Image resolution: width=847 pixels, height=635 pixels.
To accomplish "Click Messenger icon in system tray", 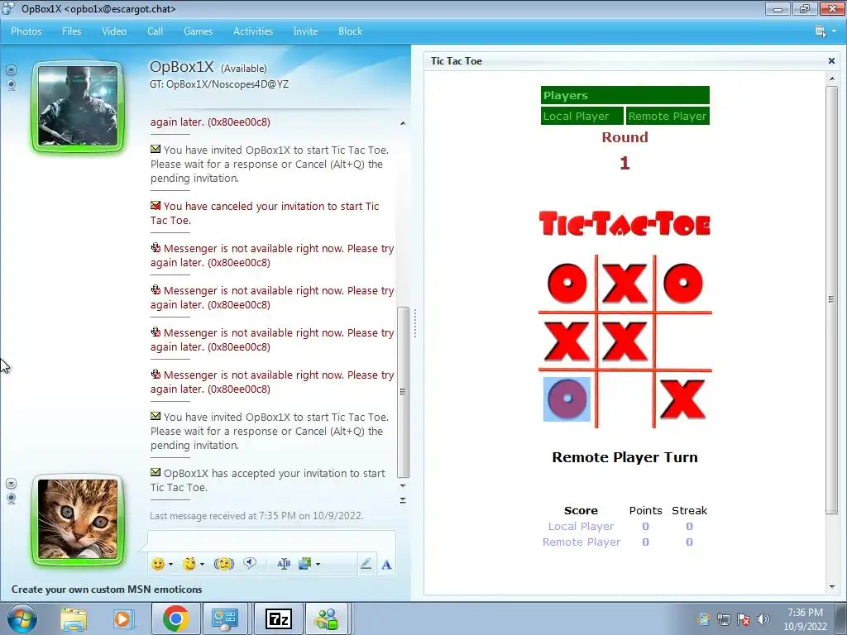I will coord(703,619).
